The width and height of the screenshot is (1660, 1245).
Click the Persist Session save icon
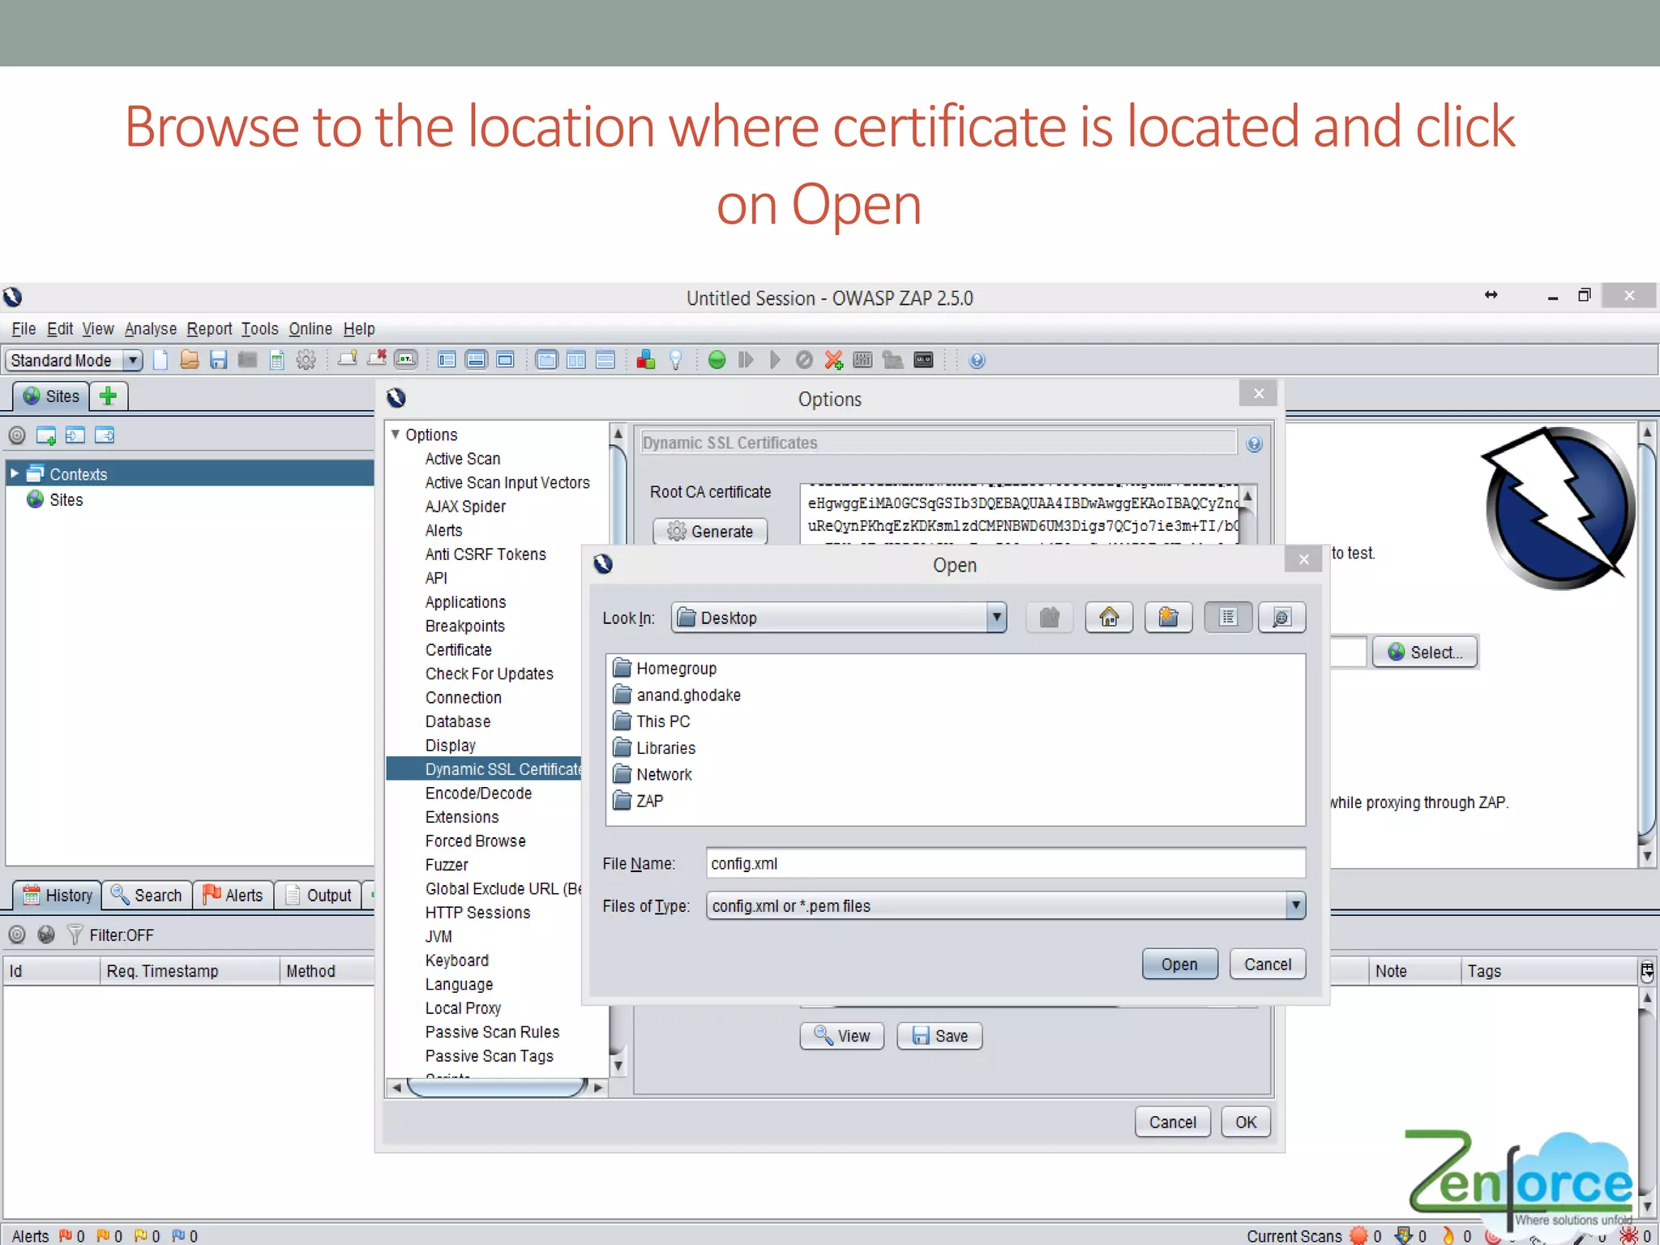tap(218, 360)
